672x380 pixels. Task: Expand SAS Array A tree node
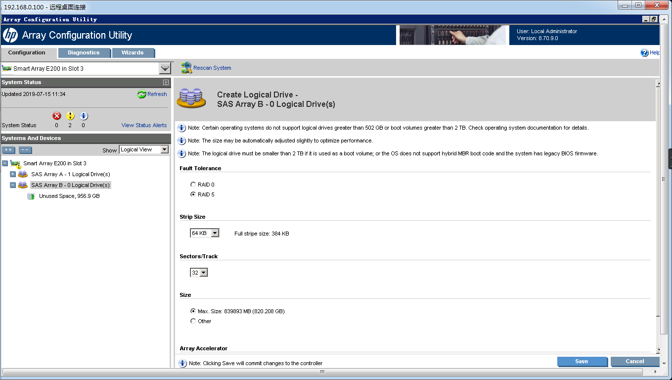tap(13, 174)
